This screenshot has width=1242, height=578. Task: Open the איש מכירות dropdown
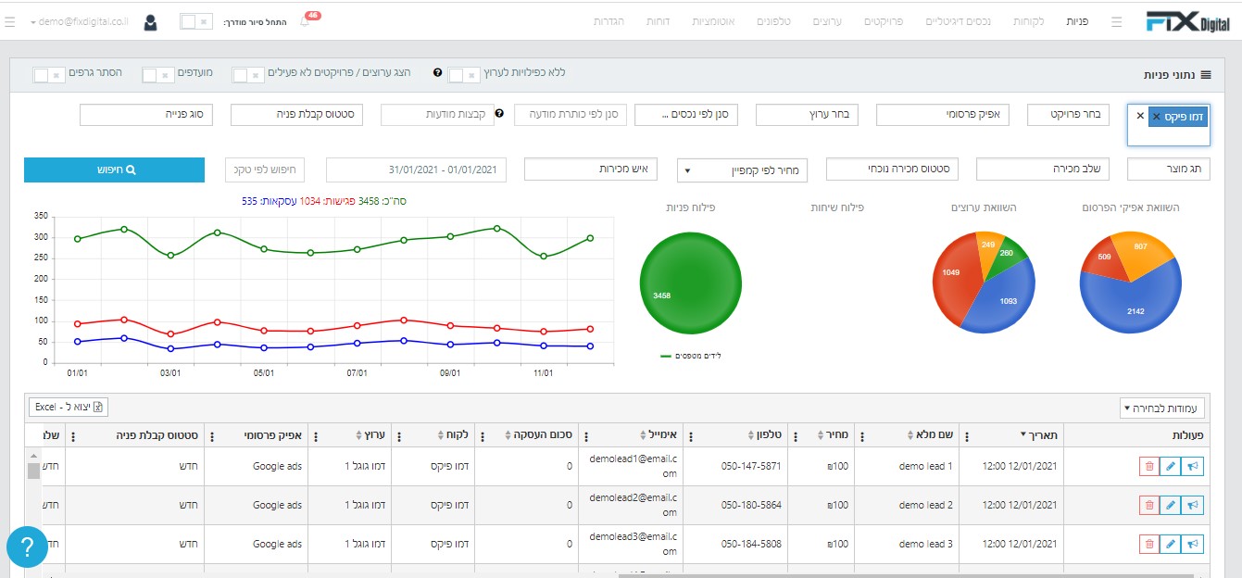[591, 170]
